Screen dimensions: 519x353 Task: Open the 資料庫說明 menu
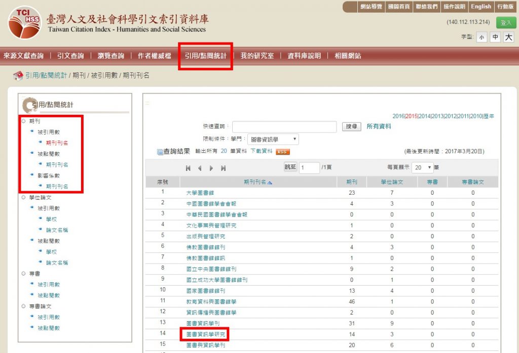304,56
